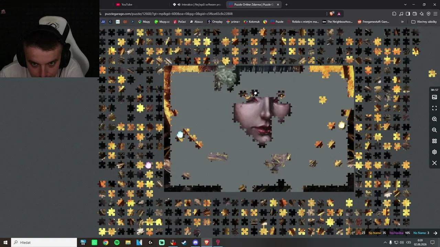
Task: Open the Freegamestuff bookmark
Action: [373, 22]
